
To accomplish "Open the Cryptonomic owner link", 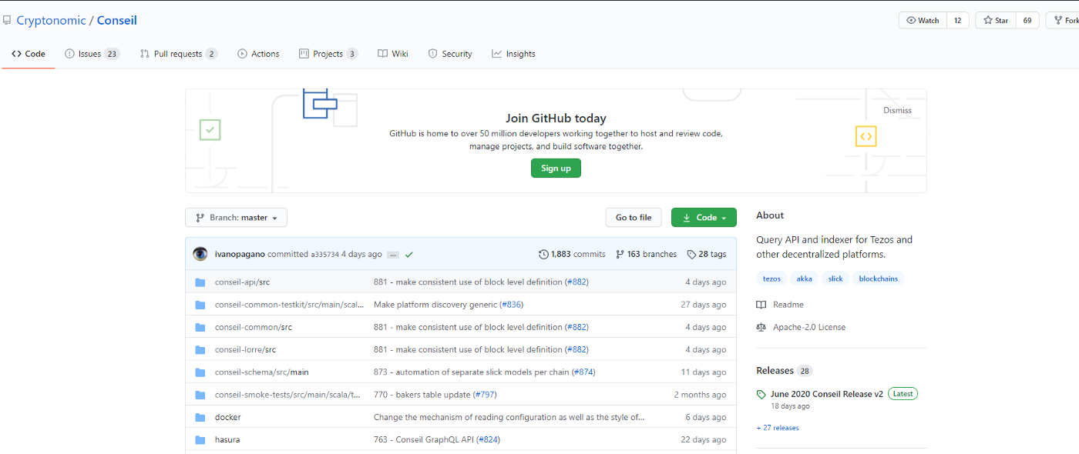I will click(51, 21).
